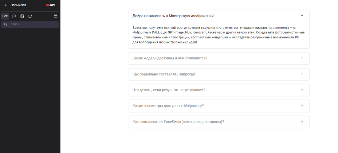The width and height of the screenshot is (338, 153).
Task: Filter chats by the video camera icon
Action: (x=30, y=16)
